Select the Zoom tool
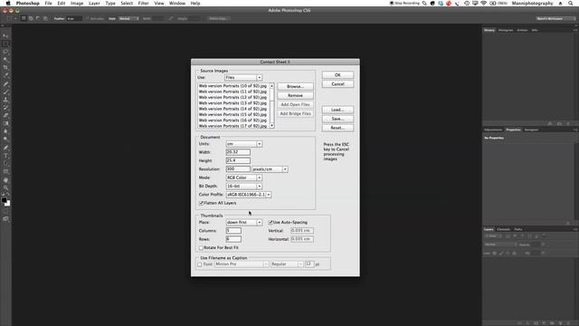 coord(5,187)
